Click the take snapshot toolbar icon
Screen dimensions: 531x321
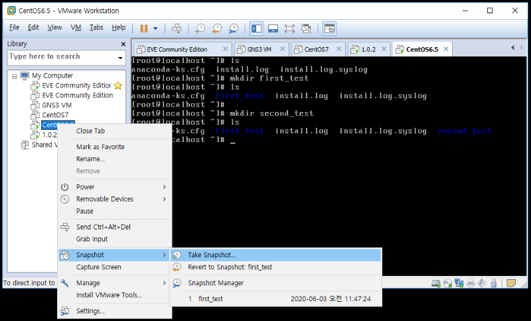coord(200,29)
